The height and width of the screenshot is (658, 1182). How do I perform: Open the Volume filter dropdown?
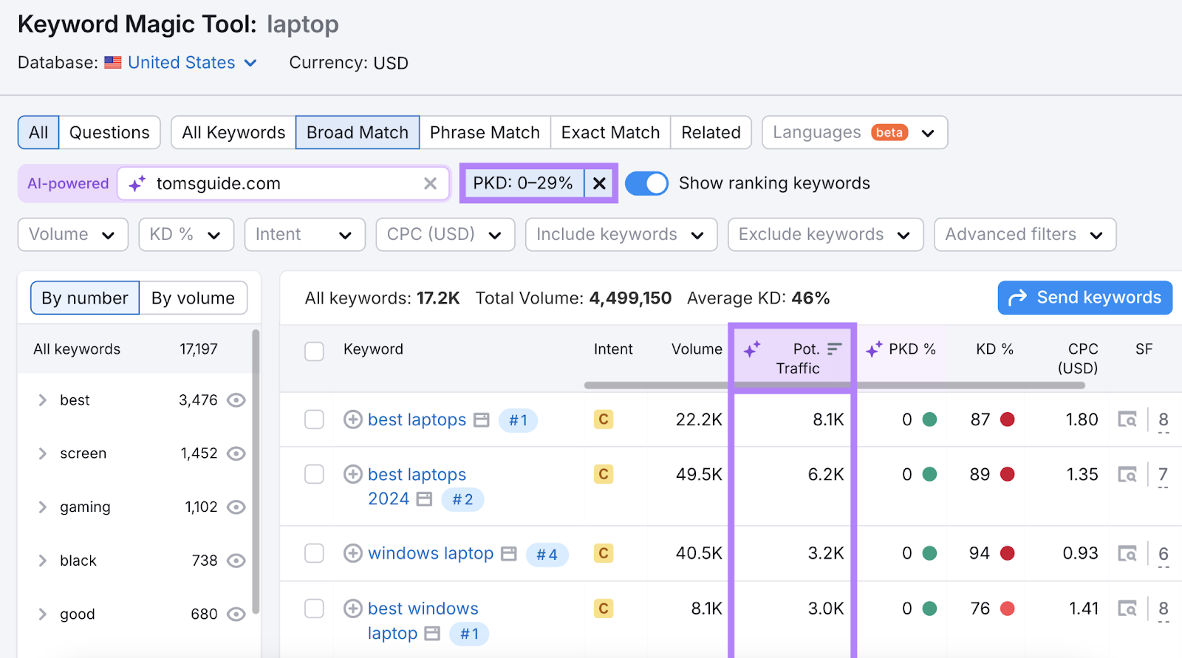[x=72, y=235]
